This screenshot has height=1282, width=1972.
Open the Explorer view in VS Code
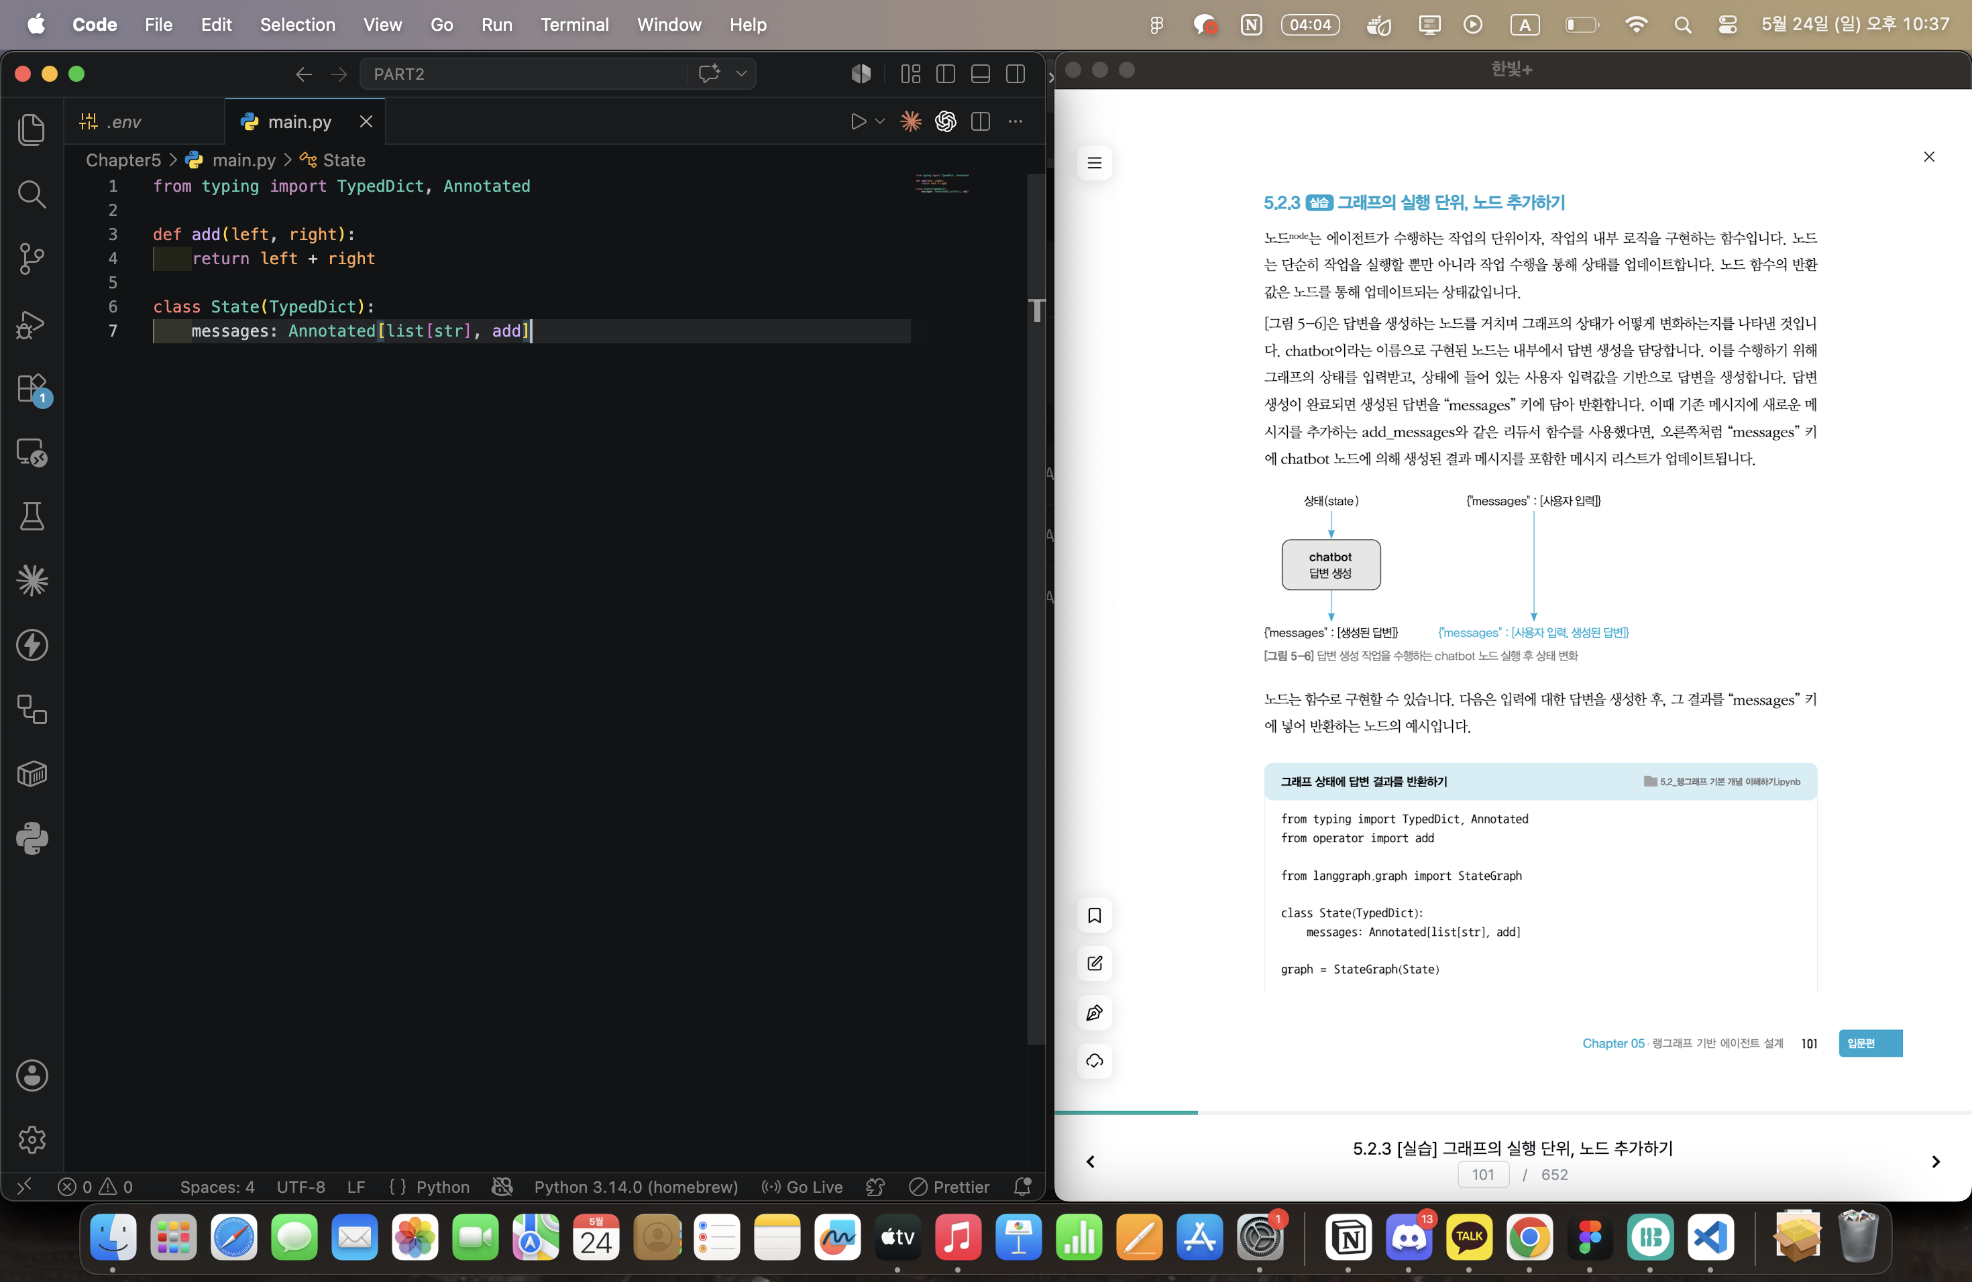[32, 129]
